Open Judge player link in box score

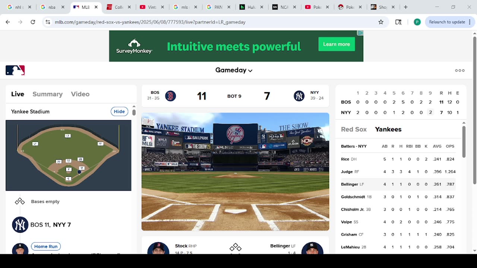pos(347,172)
